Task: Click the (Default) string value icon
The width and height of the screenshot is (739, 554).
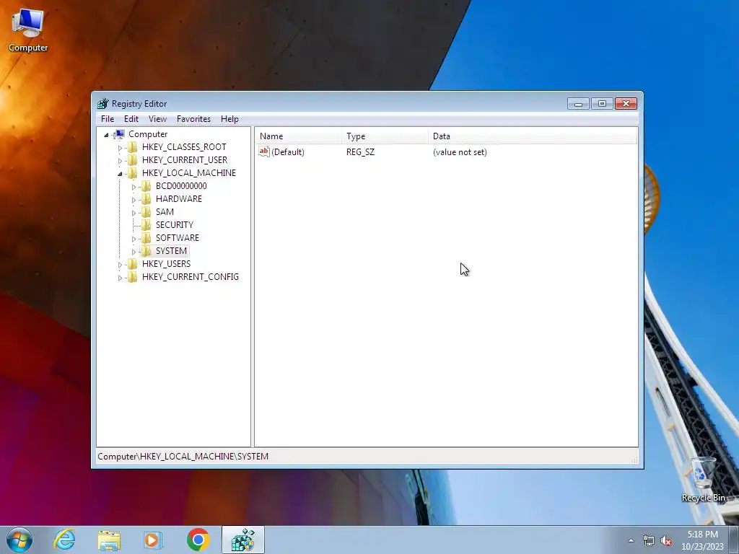Action: [264, 151]
